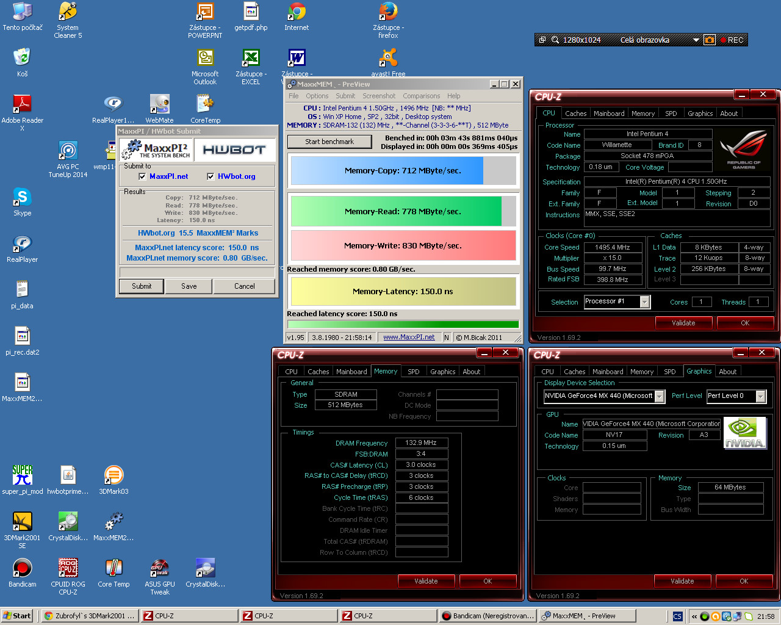
Task: Click the Start benchmark button
Action: (329, 142)
